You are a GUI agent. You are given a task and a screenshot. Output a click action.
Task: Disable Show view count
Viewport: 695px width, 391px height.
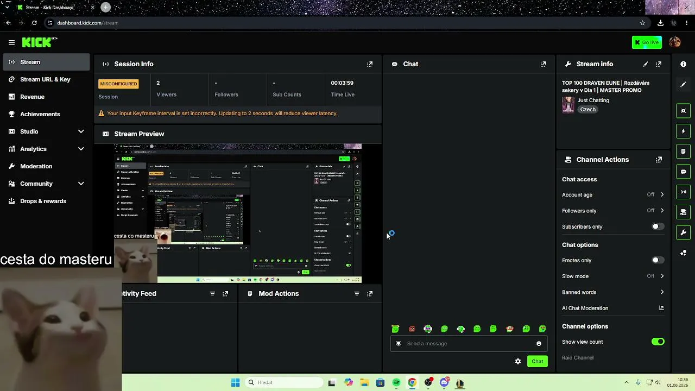click(658, 342)
